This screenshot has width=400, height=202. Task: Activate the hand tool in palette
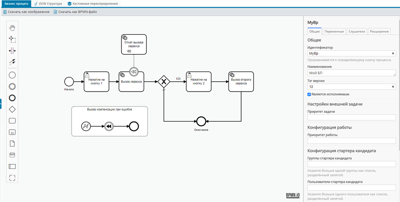click(x=12, y=28)
